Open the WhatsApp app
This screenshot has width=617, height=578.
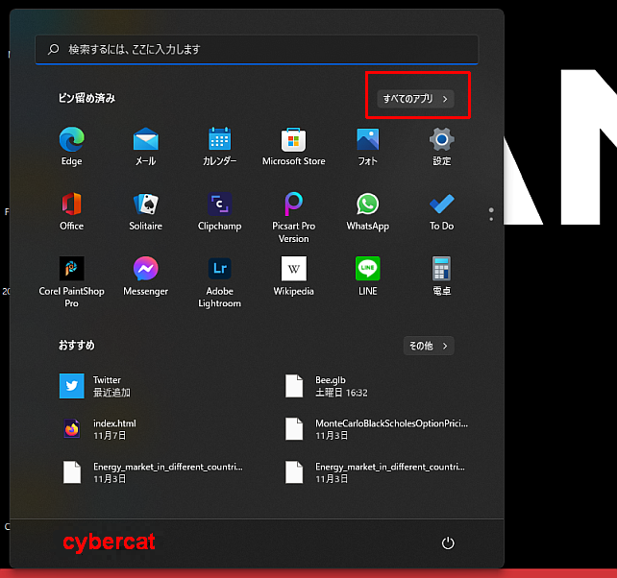coord(367,211)
